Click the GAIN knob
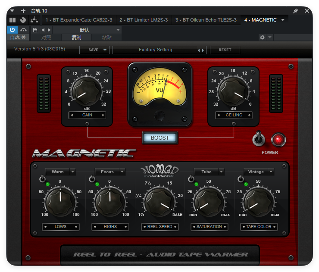 tap(87, 91)
